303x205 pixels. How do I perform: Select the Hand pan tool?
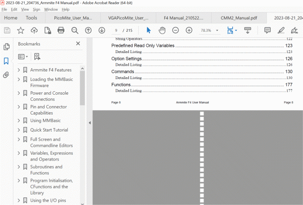coord(162,30)
